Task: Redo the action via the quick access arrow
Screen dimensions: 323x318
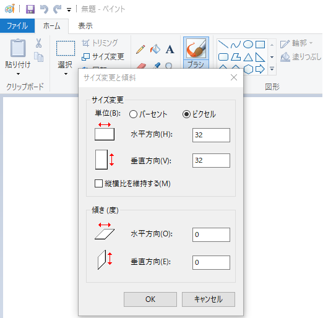Action: [58, 9]
